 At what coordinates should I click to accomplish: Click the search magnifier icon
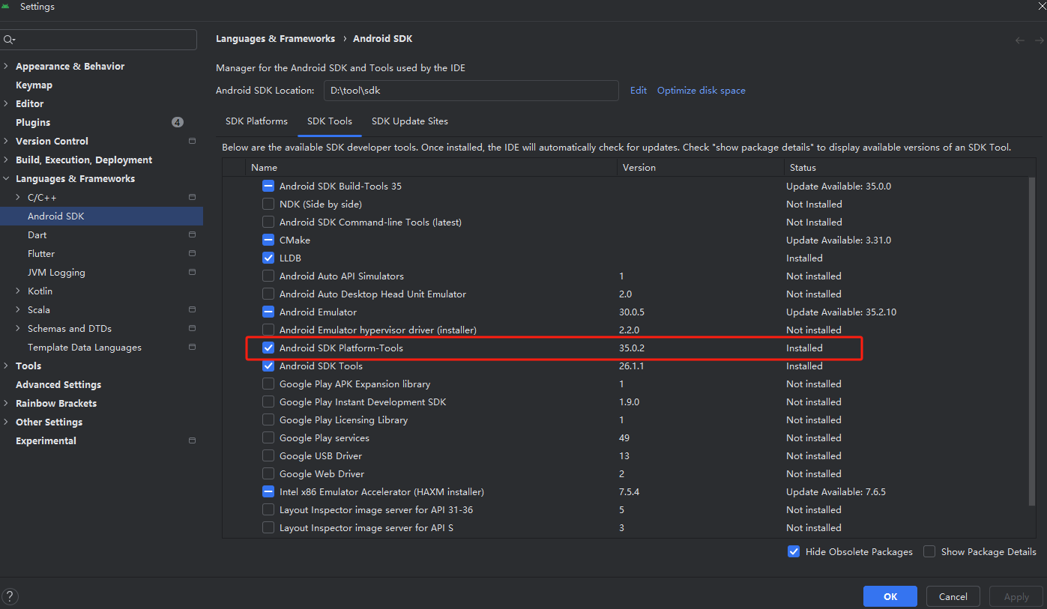[10, 40]
